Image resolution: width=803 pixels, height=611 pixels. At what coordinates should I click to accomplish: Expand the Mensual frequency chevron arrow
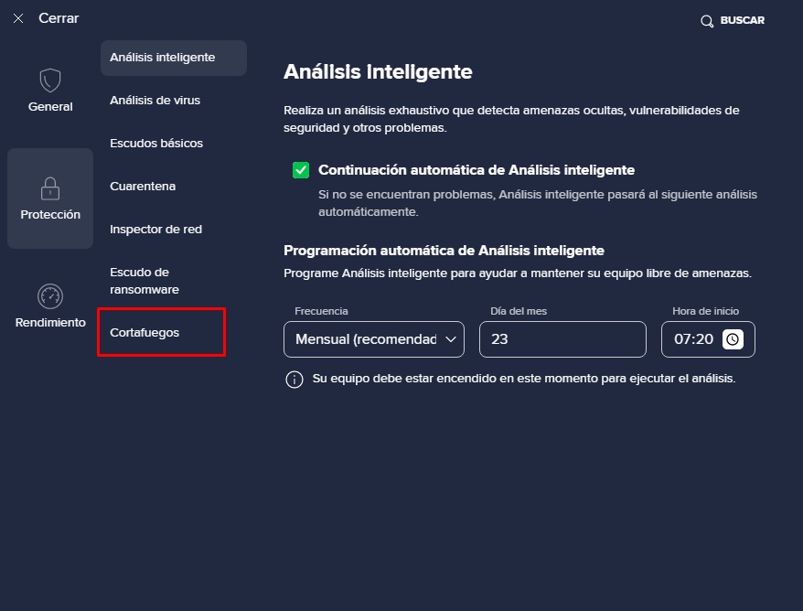tap(451, 339)
